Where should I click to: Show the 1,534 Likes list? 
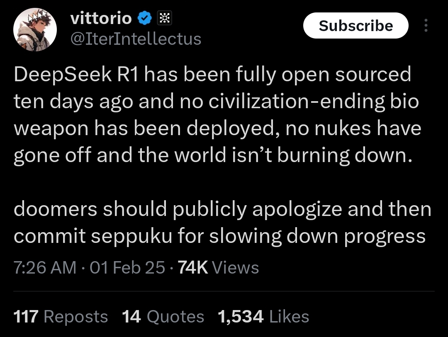[263, 317]
